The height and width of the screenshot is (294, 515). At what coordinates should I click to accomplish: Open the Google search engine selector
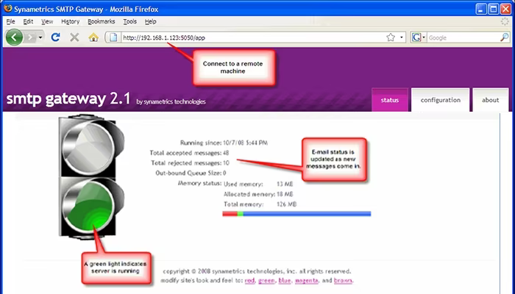coord(419,37)
